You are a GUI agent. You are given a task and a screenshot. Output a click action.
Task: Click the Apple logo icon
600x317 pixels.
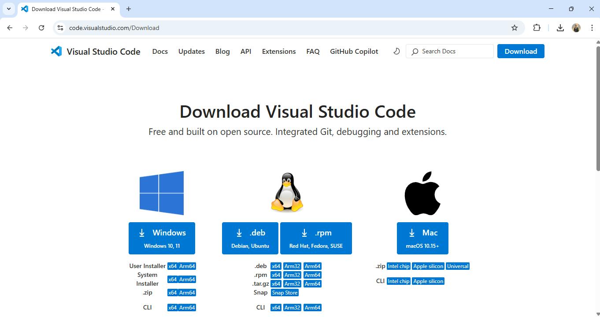[422, 193]
